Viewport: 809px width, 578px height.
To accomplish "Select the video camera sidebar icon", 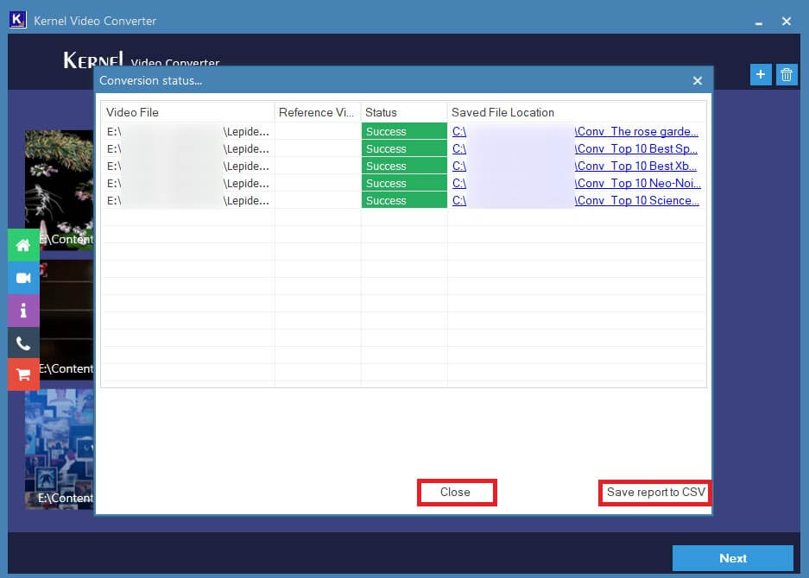I will (23, 278).
